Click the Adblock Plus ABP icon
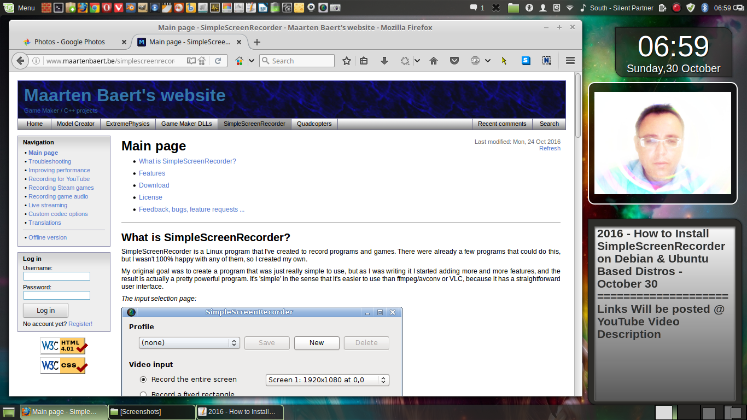 pyautogui.click(x=475, y=61)
